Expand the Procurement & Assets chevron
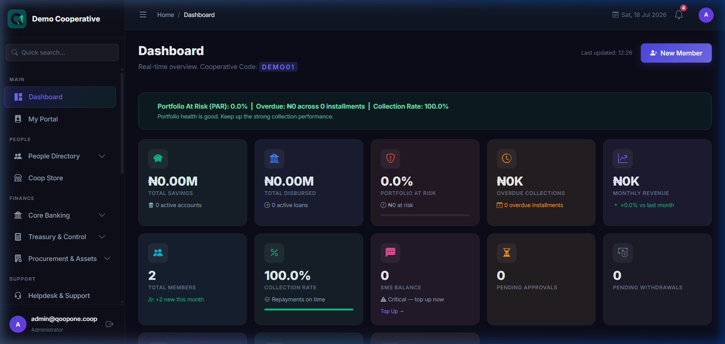This screenshot has height=344, width=725. (107, 258)
